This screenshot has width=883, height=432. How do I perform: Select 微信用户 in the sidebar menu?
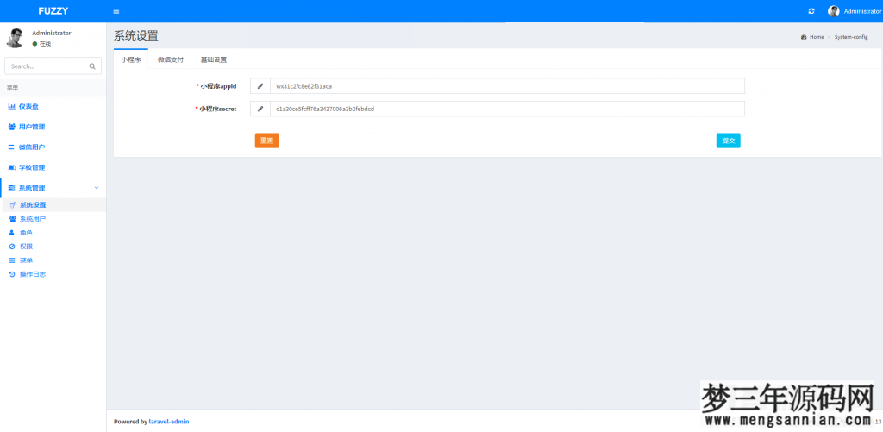(31, 147)
